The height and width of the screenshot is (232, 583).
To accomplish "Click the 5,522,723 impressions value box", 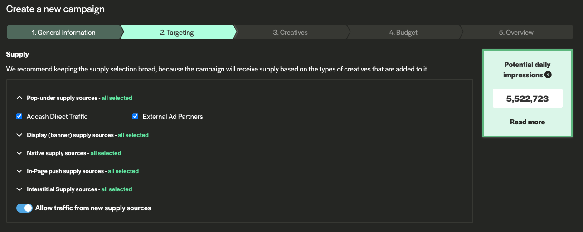I will click(527, 99).
